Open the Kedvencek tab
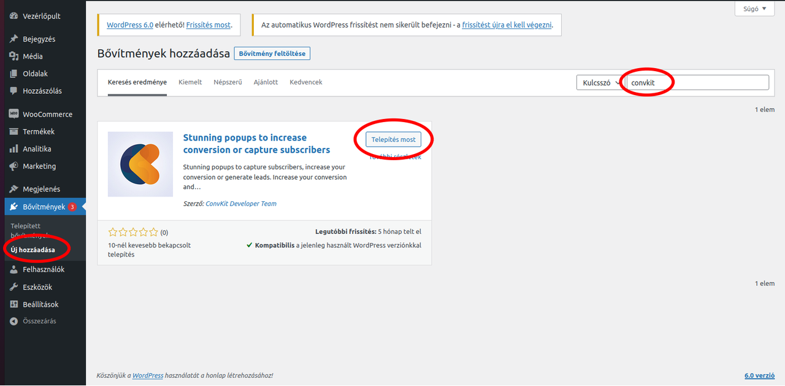Screen dimensions: 785x386 point(305,82)
